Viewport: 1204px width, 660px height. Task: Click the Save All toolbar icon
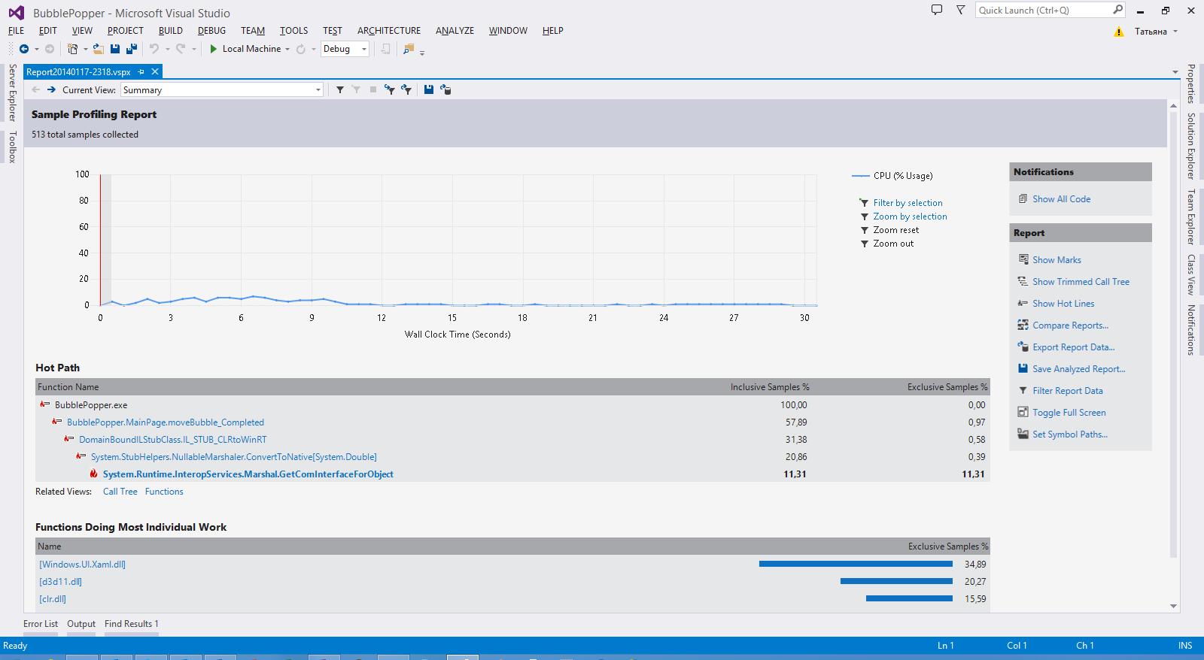(x=132, y=49)
